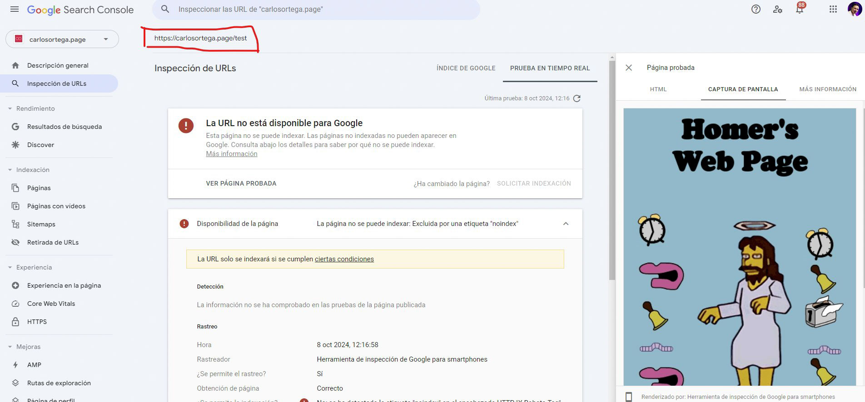Open the carlosortega.page property dropdown
865x402 pixels.
click(x=62, y=39)
